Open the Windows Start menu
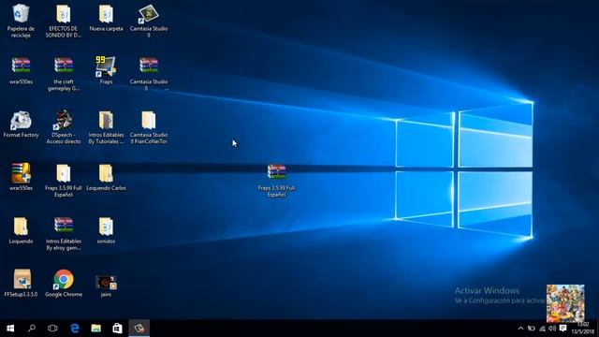 coord(10,329)
